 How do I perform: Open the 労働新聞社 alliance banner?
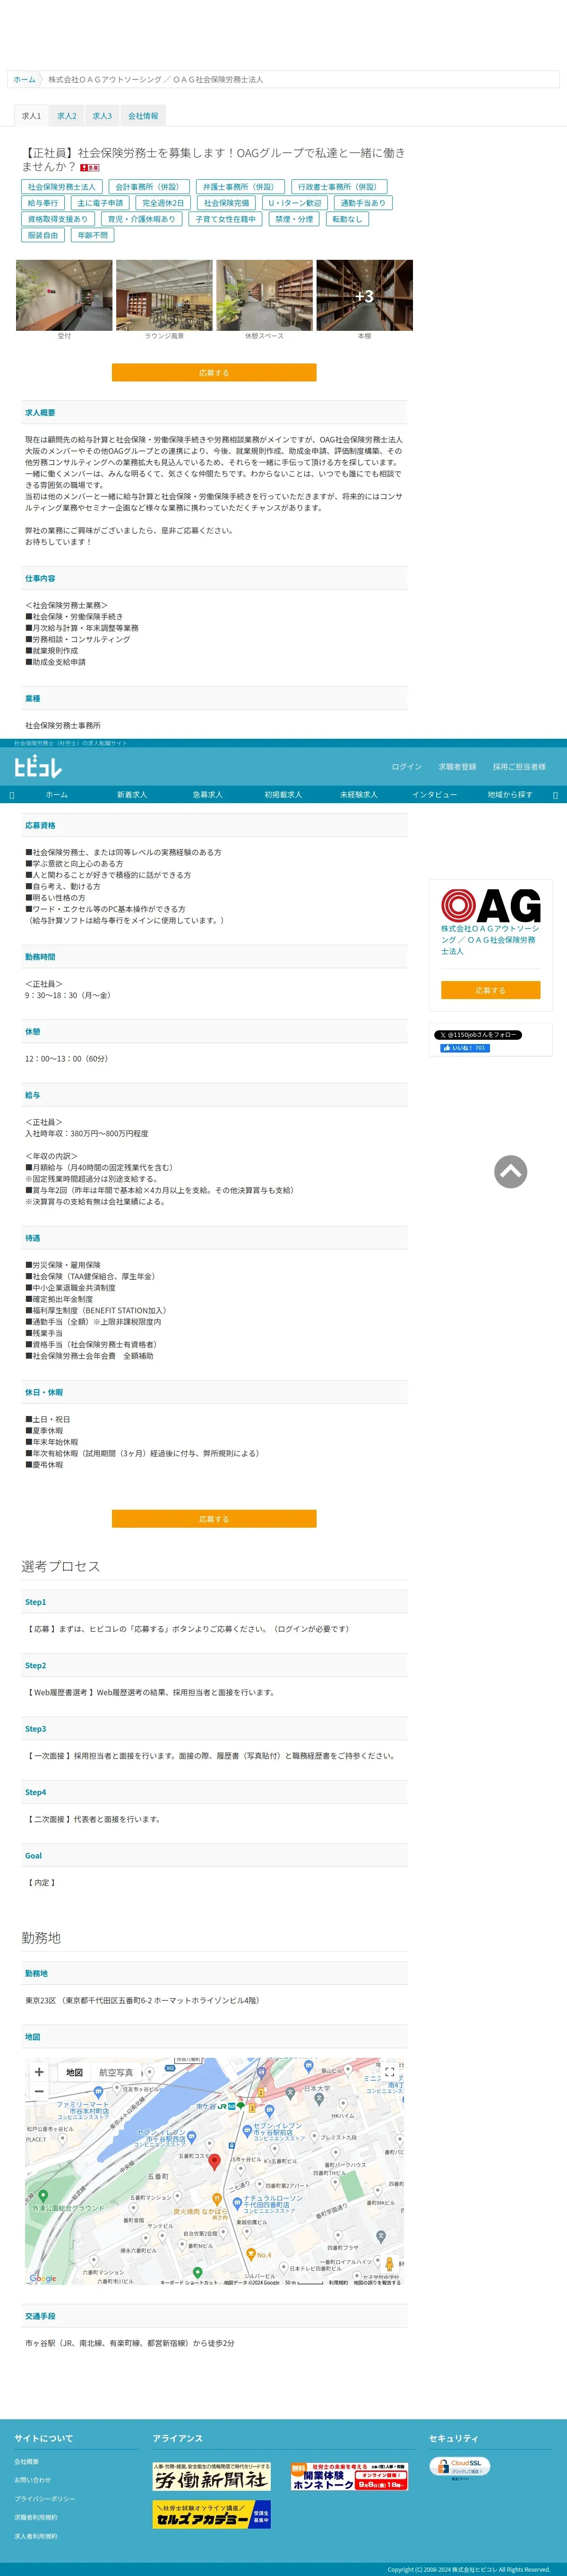(212, 2475)
